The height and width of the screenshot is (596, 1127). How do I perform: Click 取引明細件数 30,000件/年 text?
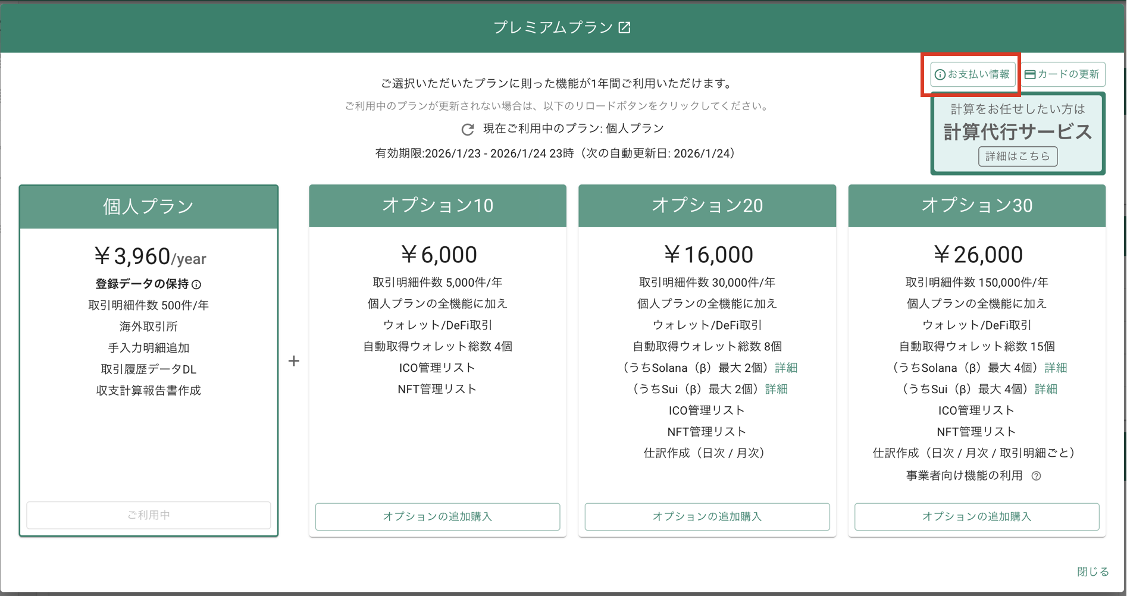[707, 283]
